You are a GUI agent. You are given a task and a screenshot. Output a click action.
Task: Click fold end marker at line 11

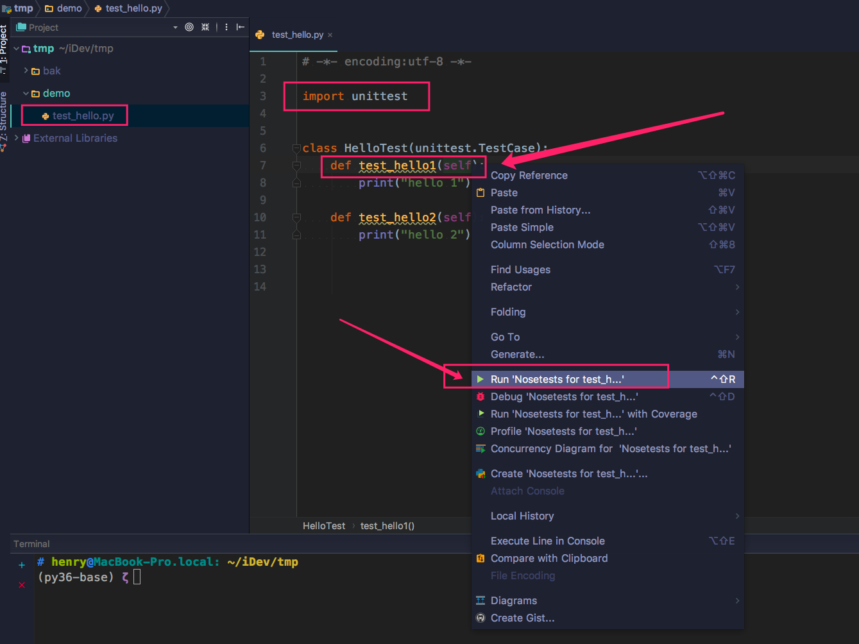click(x=296, y=235)
